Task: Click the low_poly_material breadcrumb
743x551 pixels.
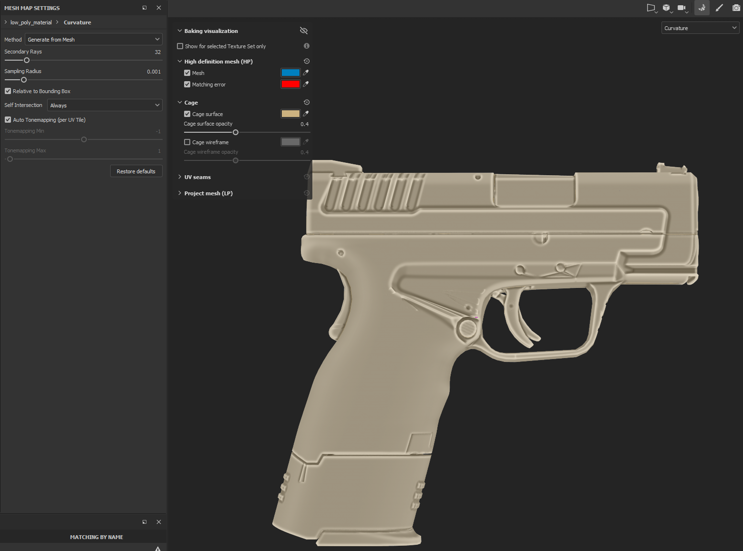Action: point(31,22)
